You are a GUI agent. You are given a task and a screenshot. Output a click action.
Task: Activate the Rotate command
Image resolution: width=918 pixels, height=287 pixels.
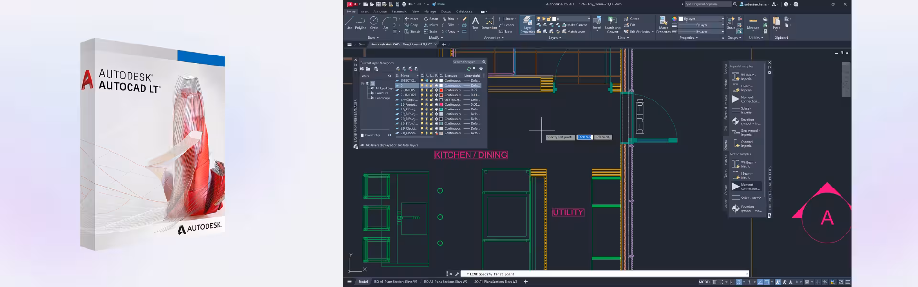pos(431,19)
